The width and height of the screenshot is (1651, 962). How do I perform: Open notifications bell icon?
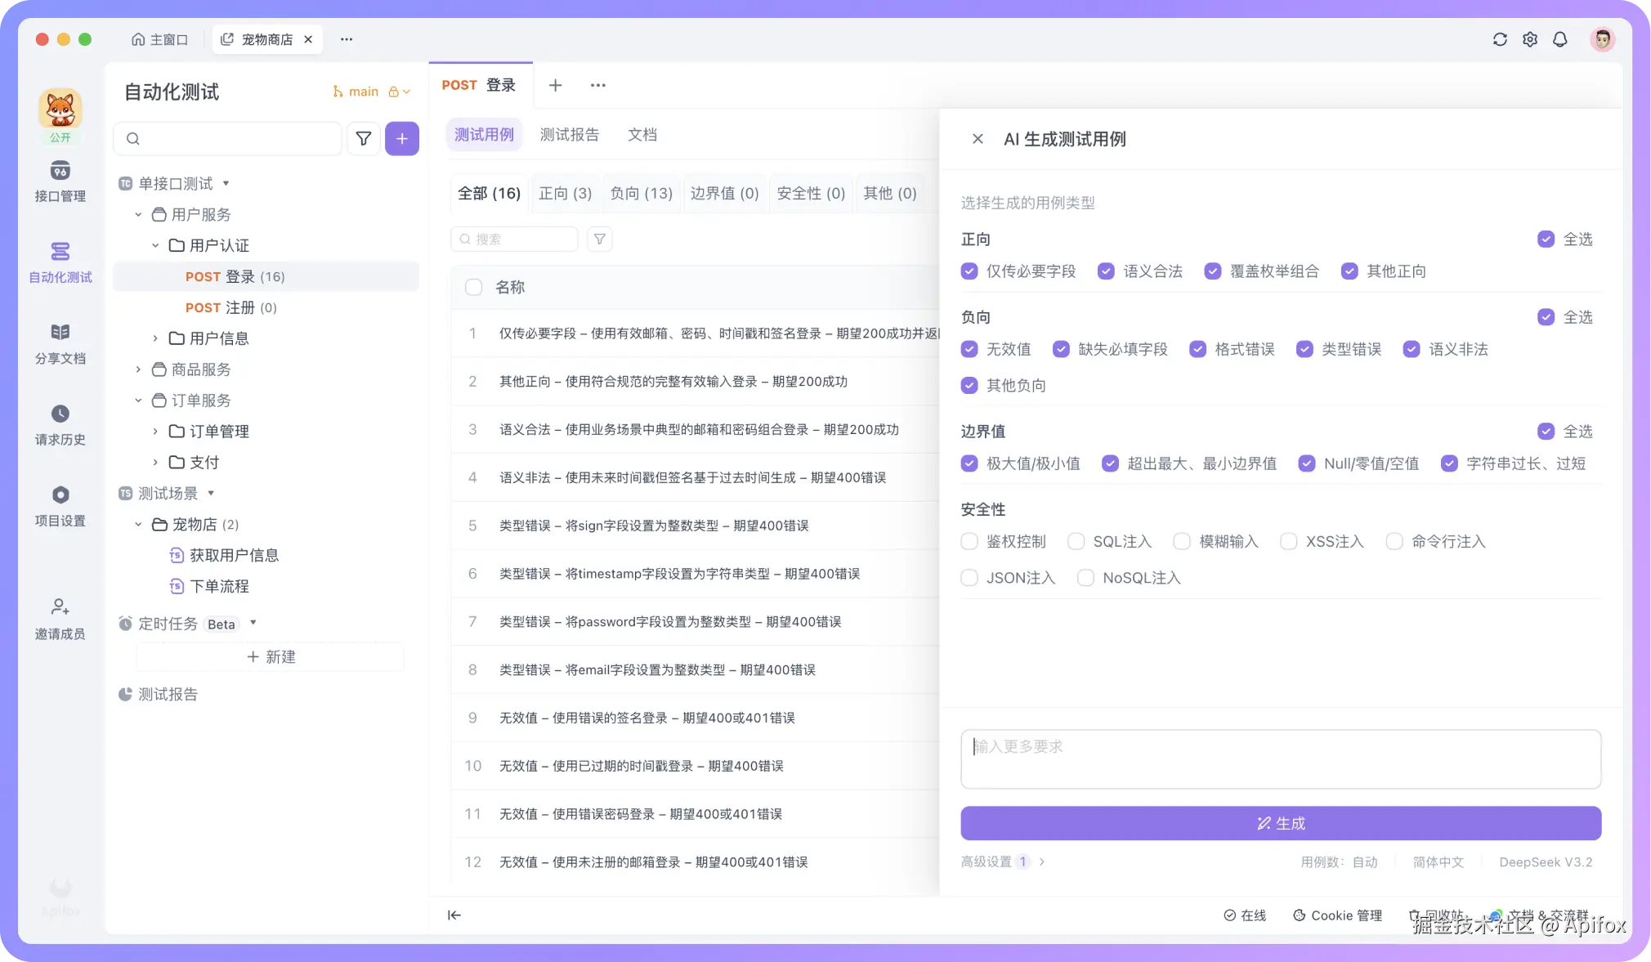click(1559, 39)
